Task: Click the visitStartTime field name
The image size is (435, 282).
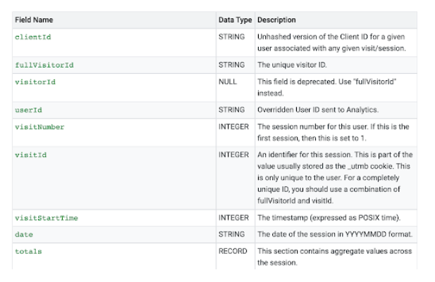Action: 47,218
